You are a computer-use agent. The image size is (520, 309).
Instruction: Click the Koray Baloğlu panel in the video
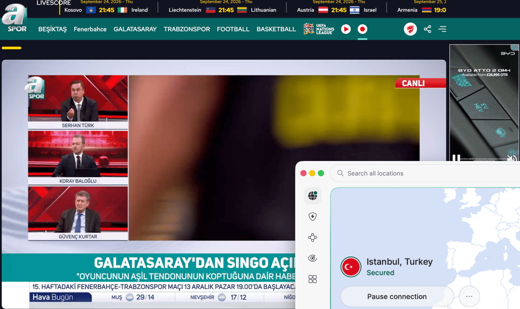(x=78, y=158)
